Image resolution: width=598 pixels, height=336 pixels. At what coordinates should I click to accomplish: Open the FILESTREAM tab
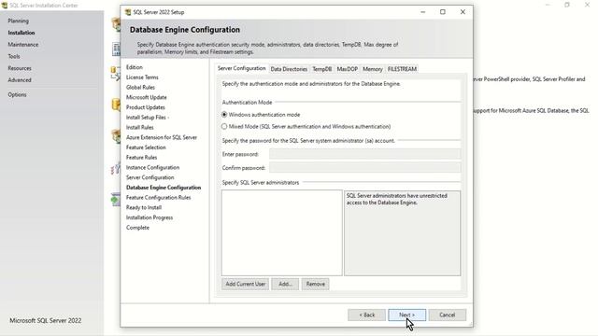tap(402, 69)
